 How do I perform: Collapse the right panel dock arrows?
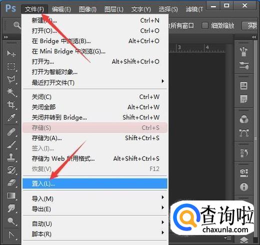point(254,37)
